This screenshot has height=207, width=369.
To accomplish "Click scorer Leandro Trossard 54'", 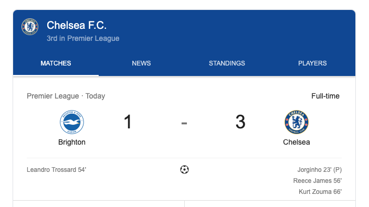I will (x=57, y=170).
